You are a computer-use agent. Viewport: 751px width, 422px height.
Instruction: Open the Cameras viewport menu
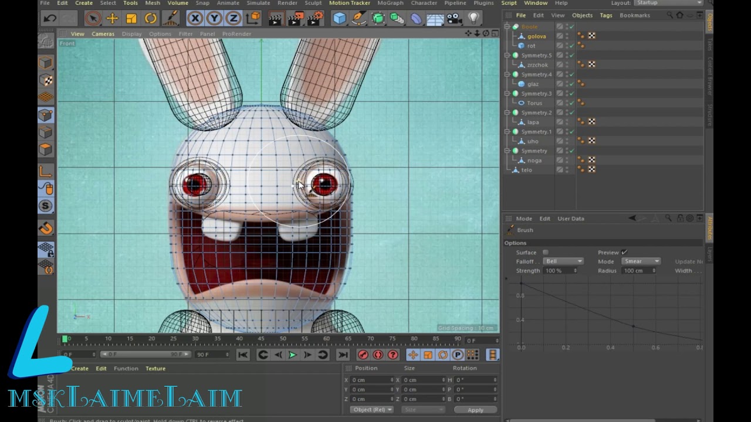(x=103, y=34)
